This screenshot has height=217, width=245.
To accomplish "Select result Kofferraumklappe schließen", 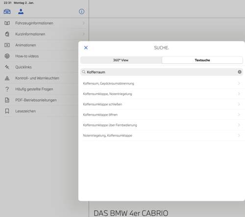I will pyautogui.click(x=161, y=104).
